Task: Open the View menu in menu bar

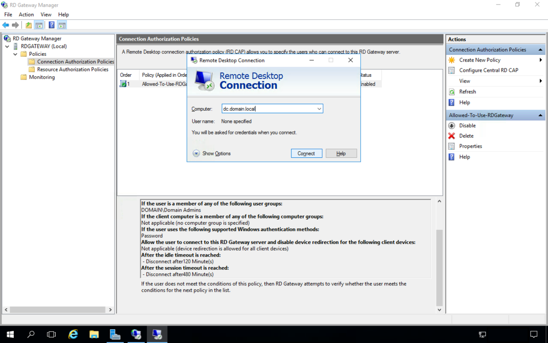Action: 46,15
